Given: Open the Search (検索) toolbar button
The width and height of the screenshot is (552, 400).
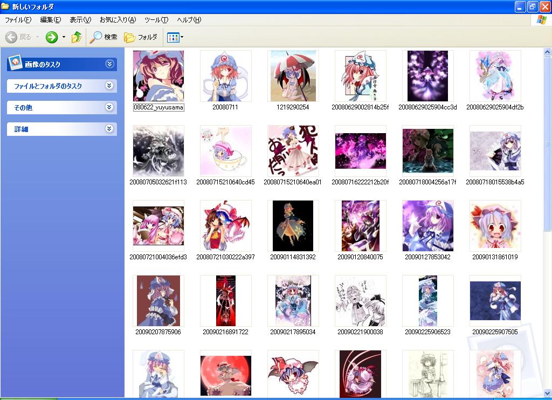Looking at the screenshot, I should coord(103,37).
